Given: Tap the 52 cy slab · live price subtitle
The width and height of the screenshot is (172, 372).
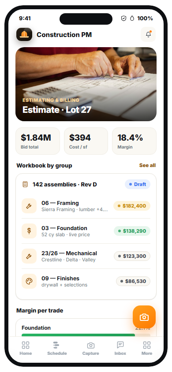Looking at the screenshot, I should (x=66, y=234).
